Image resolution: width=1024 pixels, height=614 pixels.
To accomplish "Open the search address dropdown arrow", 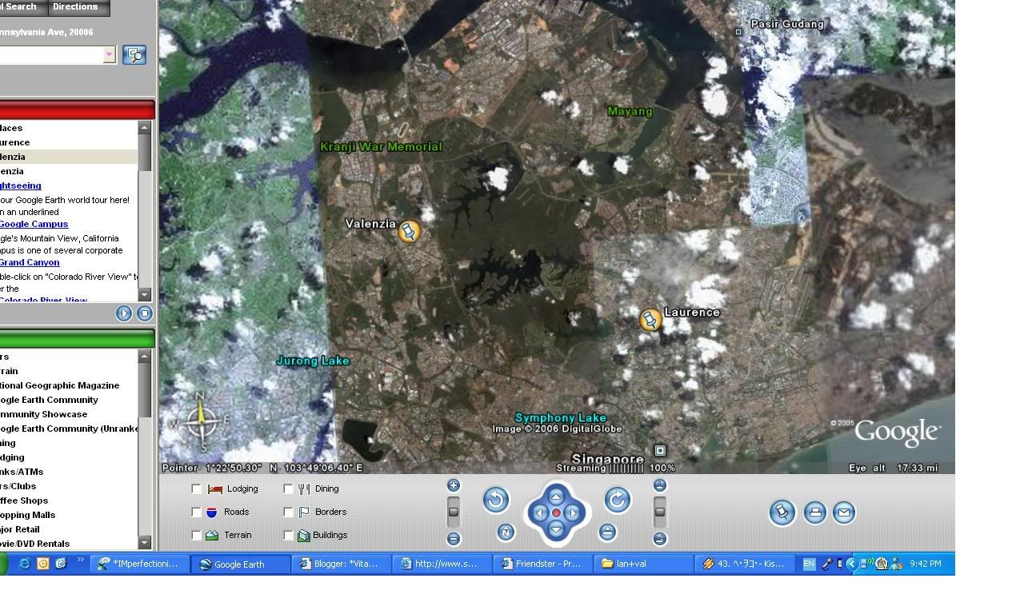I will 110,54.
